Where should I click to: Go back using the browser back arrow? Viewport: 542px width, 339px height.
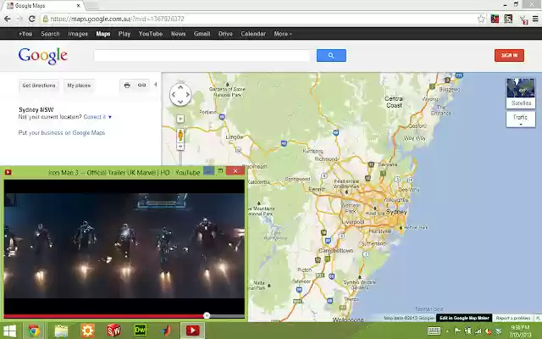pos(8,19)
